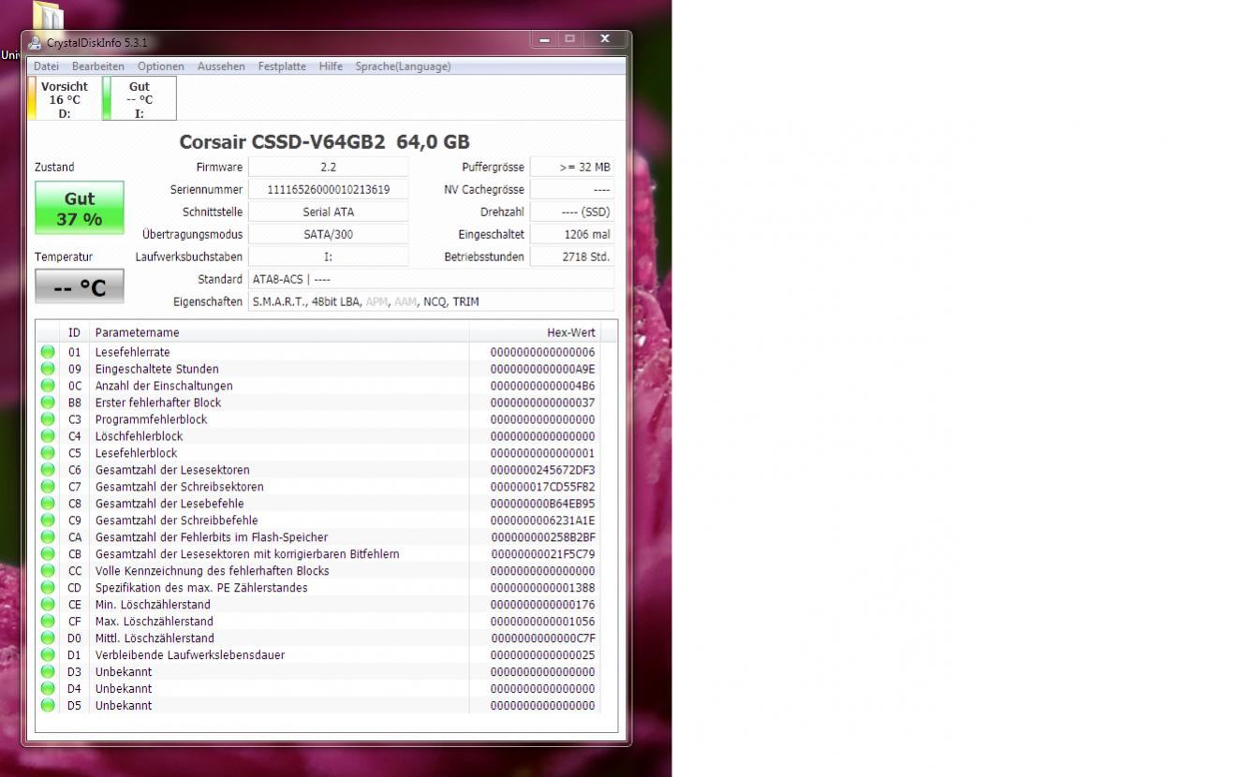Click status icon for korrigierbaren Bitfehlern row
Viewport: 1254px width, 777px height.
(x=48, y=554)
